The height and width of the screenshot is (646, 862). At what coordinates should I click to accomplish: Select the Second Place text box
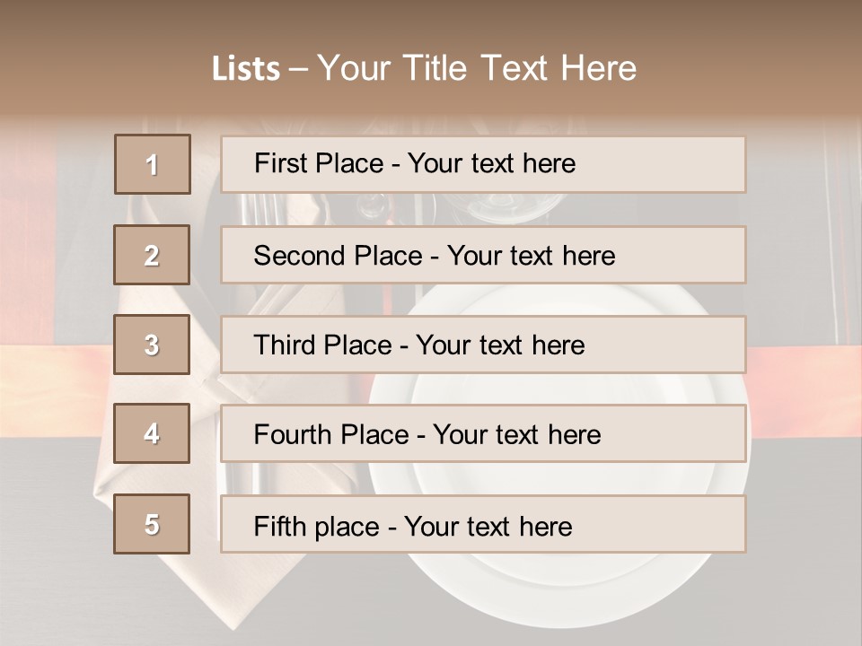point(483,256)
